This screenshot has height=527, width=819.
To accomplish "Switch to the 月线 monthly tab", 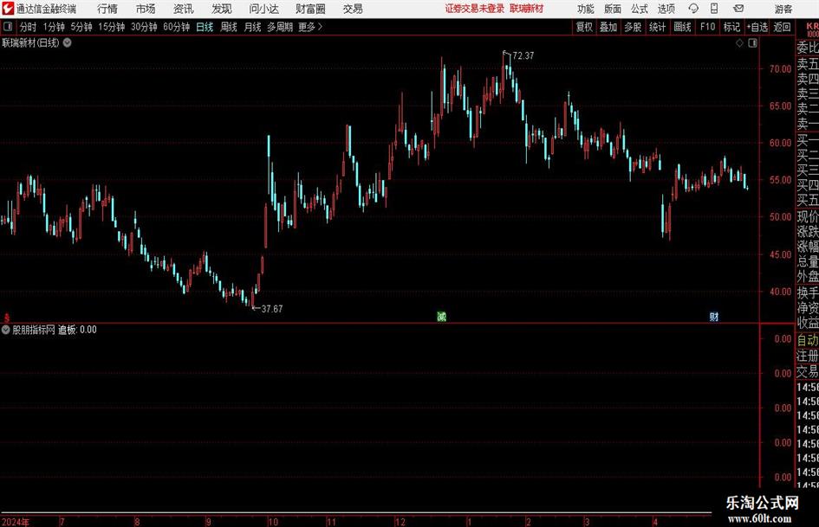I will point(253,27).
